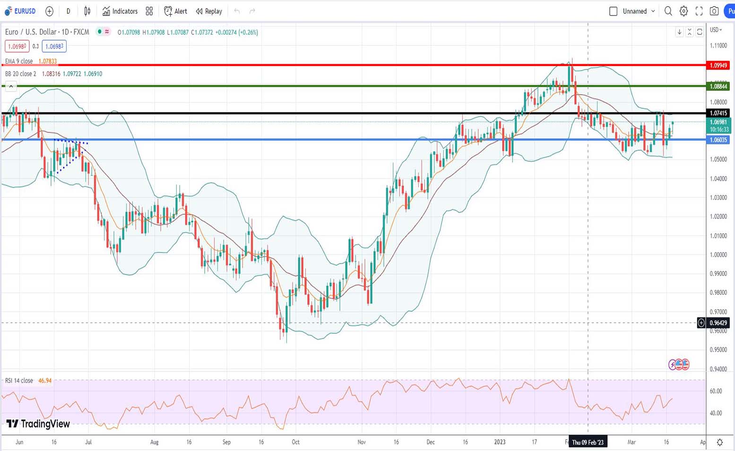
Task: Take a chart snapshot with camera icon
Action: click(x=714, y=11)
